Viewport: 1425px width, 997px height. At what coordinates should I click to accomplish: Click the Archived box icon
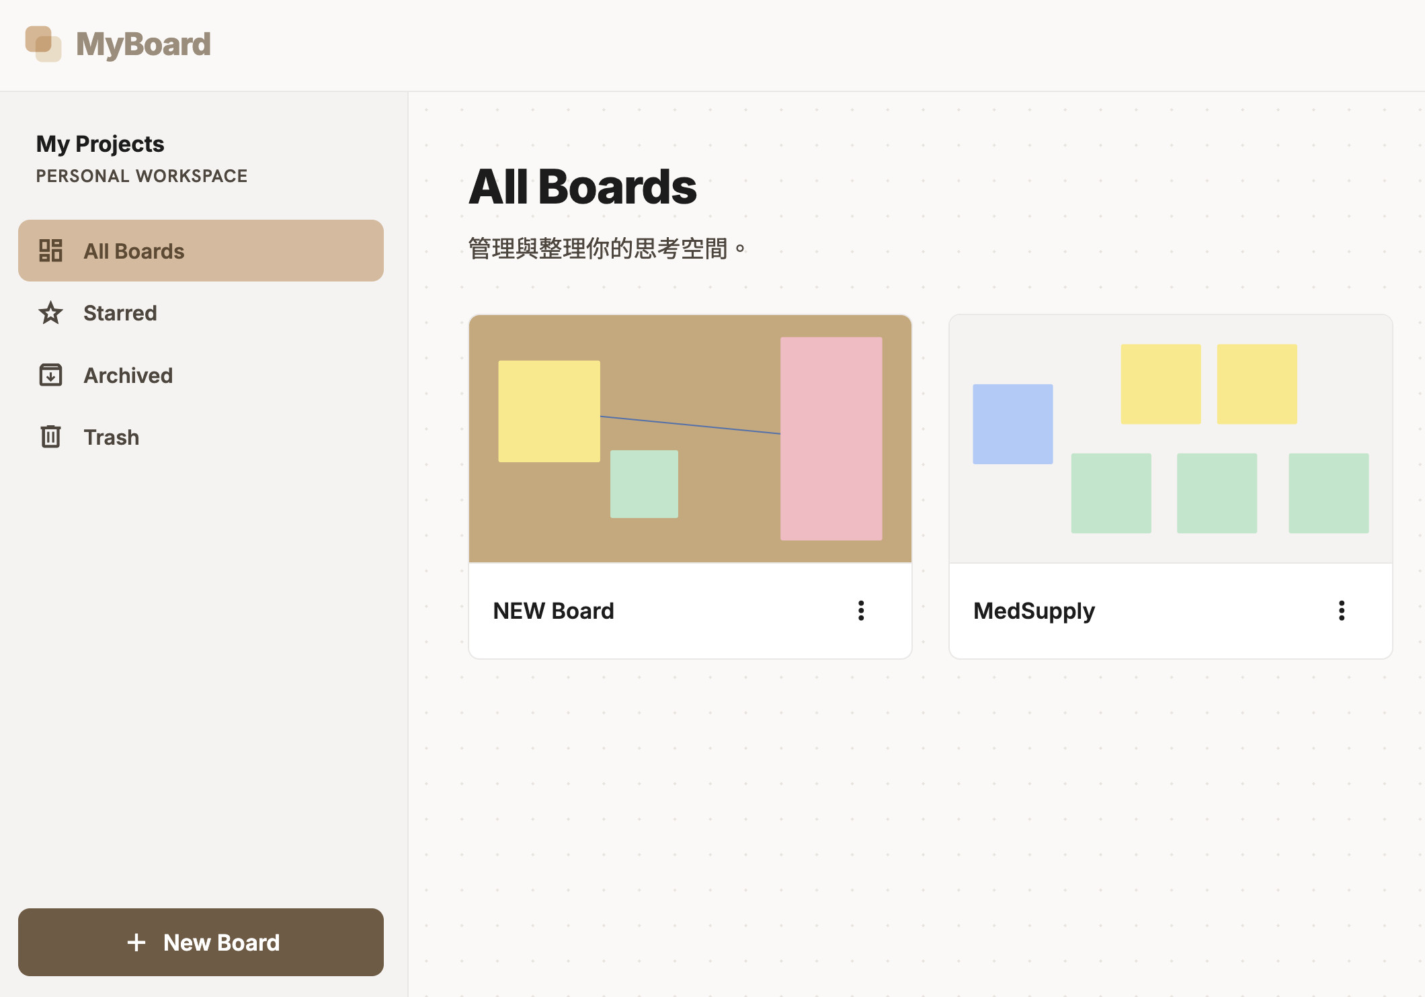[x=50, y=375]
